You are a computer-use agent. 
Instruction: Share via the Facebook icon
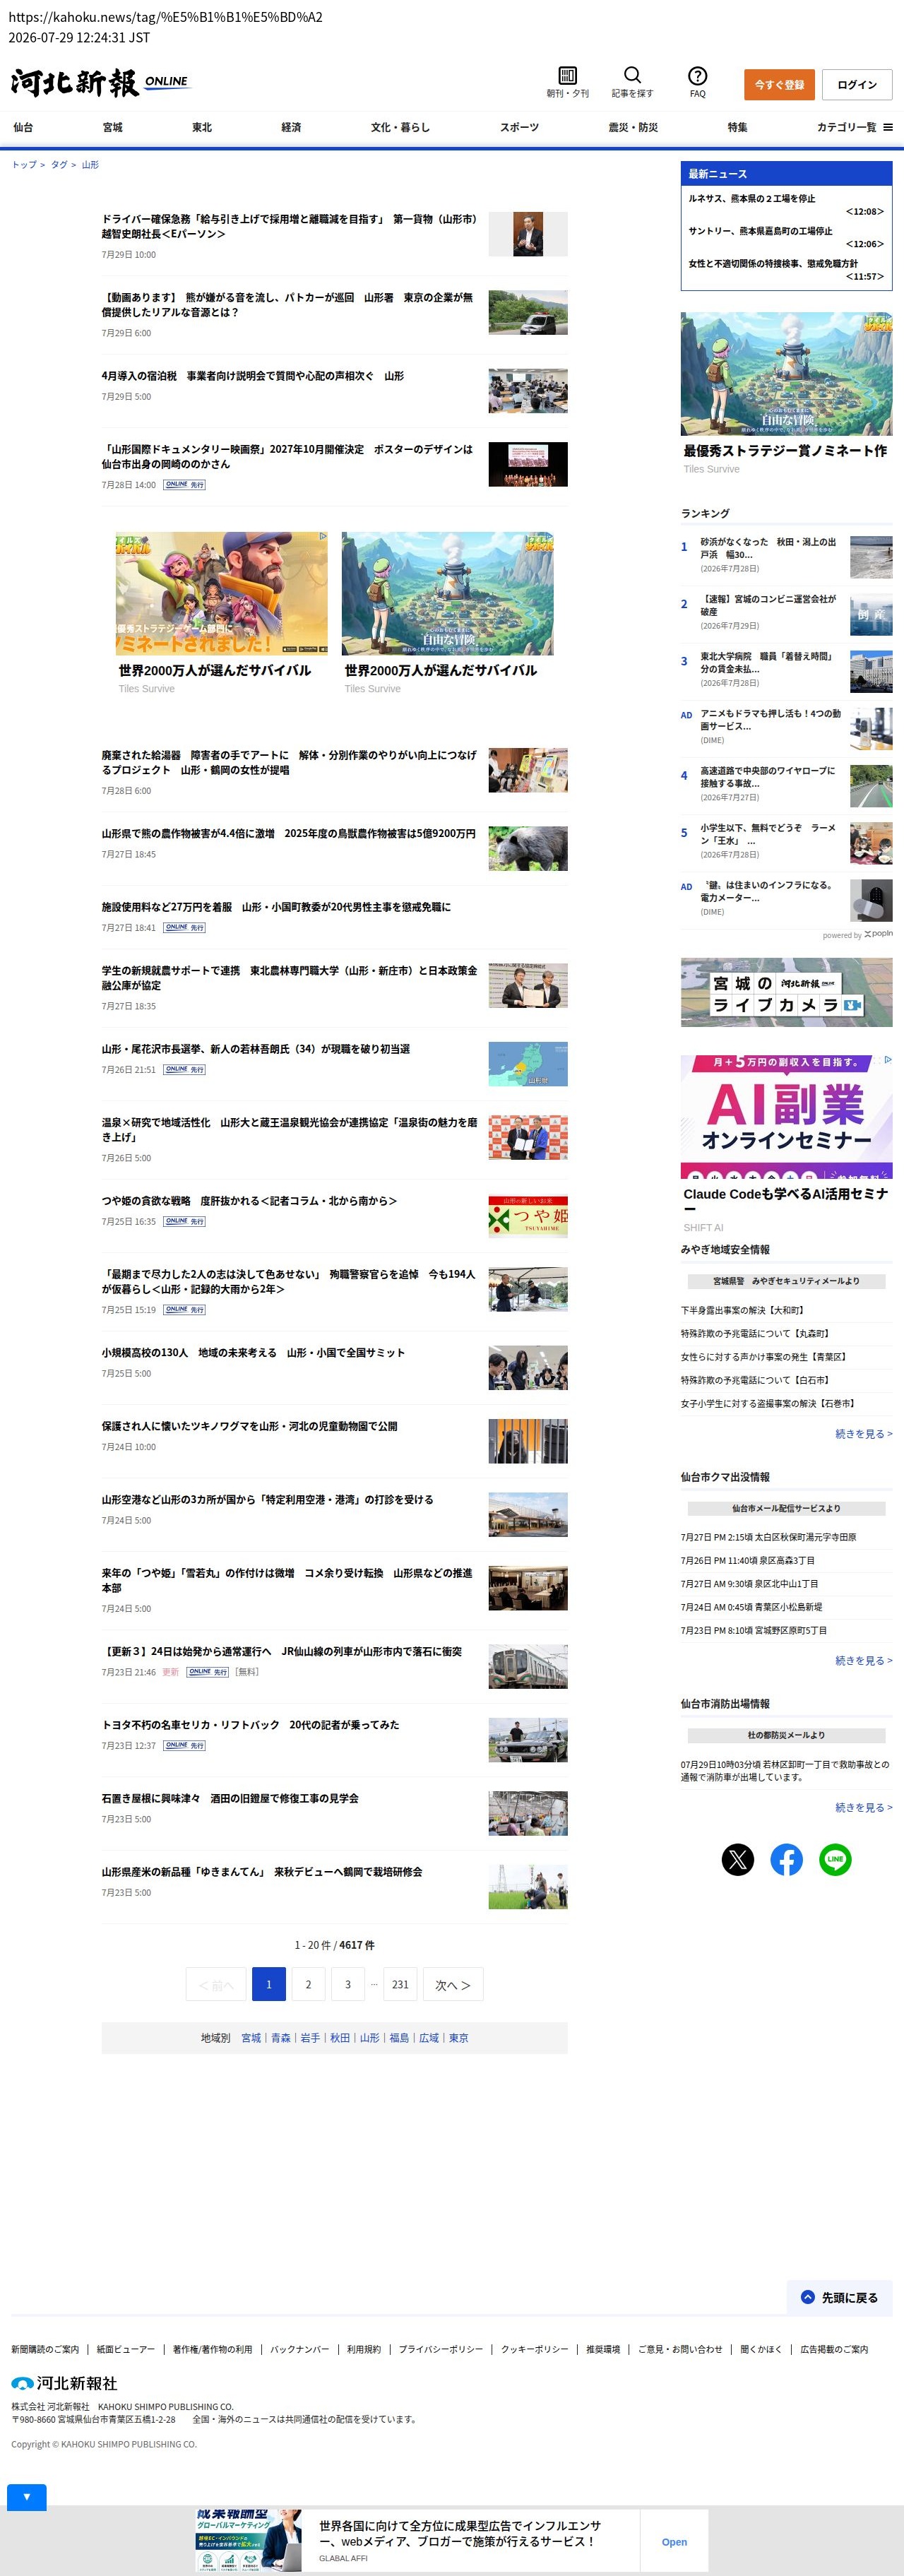tap(786, 1859)
